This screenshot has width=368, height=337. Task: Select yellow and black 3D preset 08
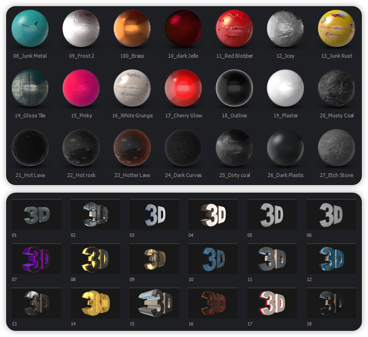tap(95, 259)
